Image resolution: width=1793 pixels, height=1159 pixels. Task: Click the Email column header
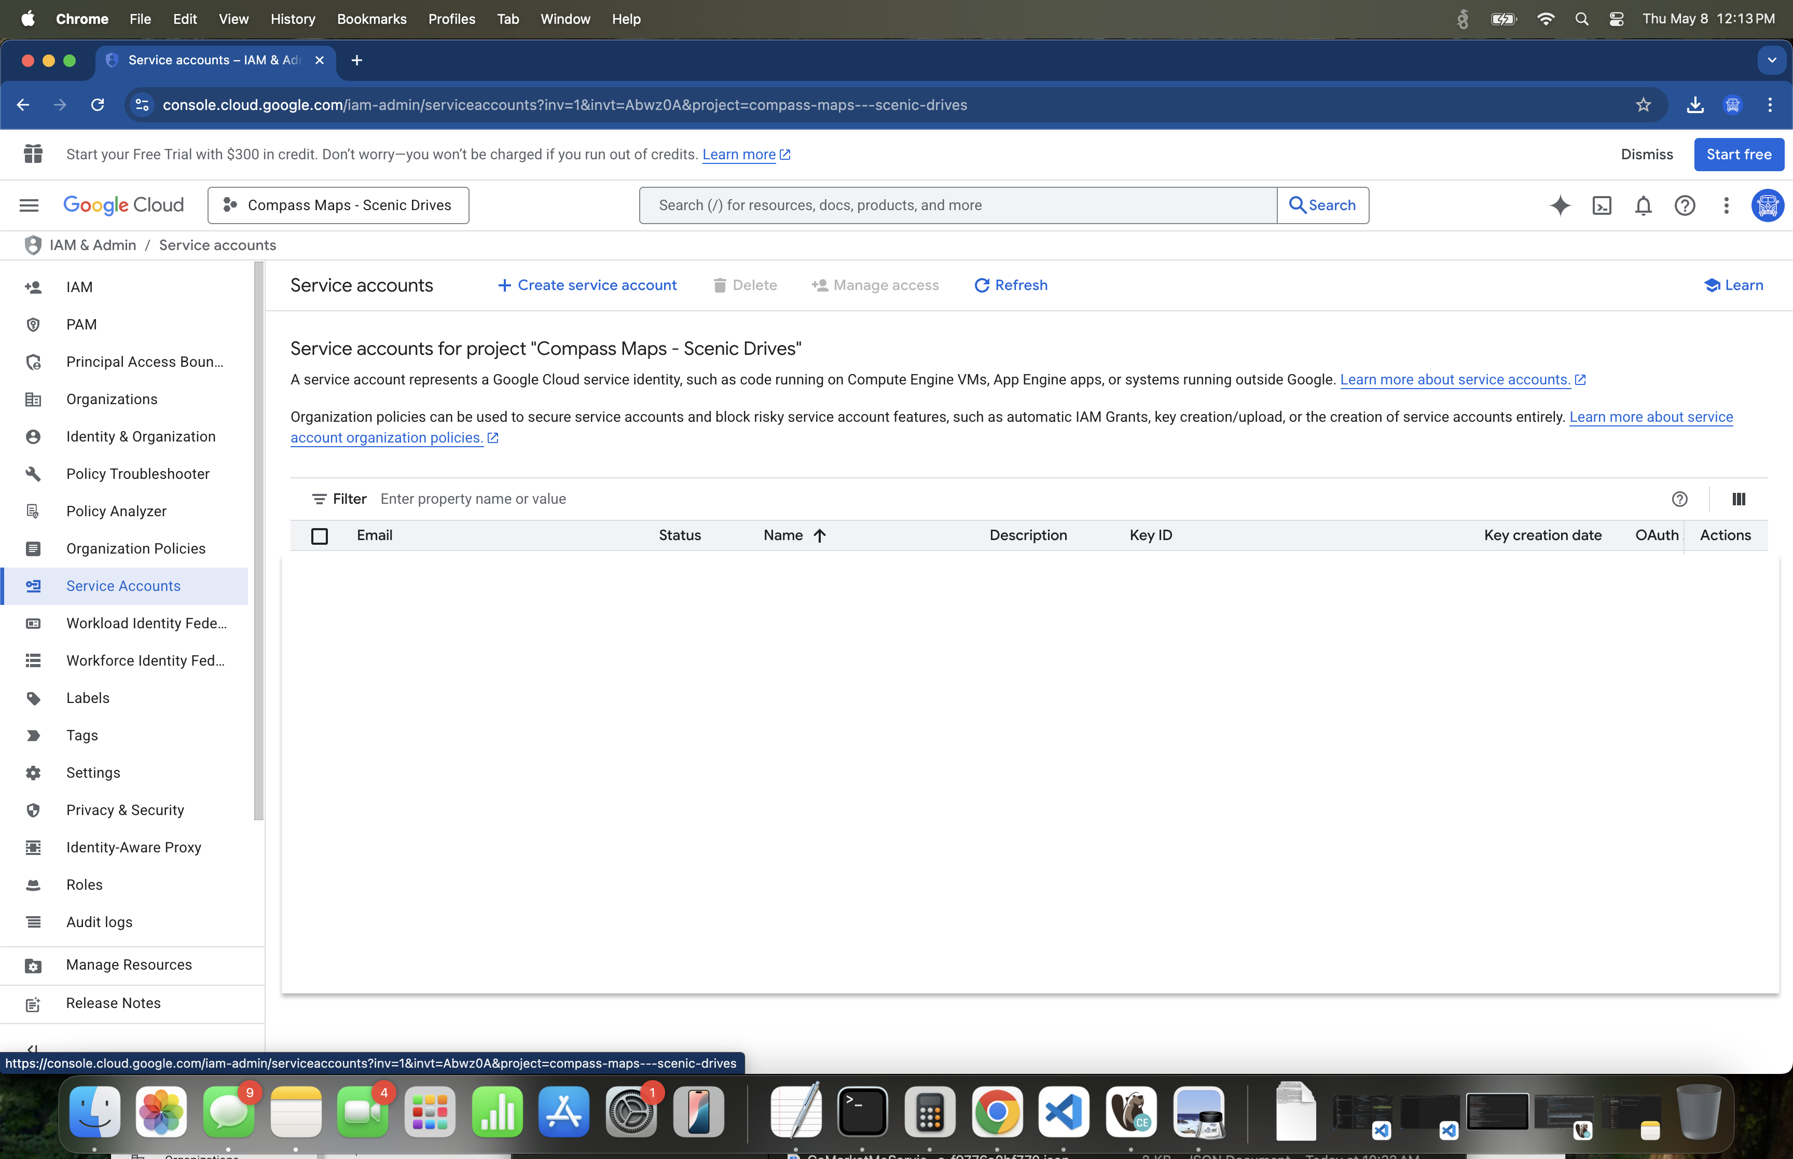[x=374, y=535]
